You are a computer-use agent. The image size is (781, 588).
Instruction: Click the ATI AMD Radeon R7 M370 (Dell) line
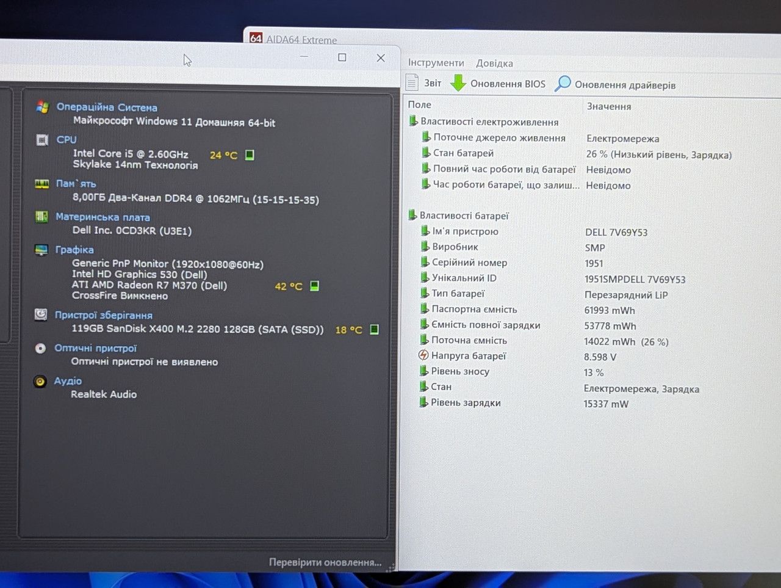149,285
